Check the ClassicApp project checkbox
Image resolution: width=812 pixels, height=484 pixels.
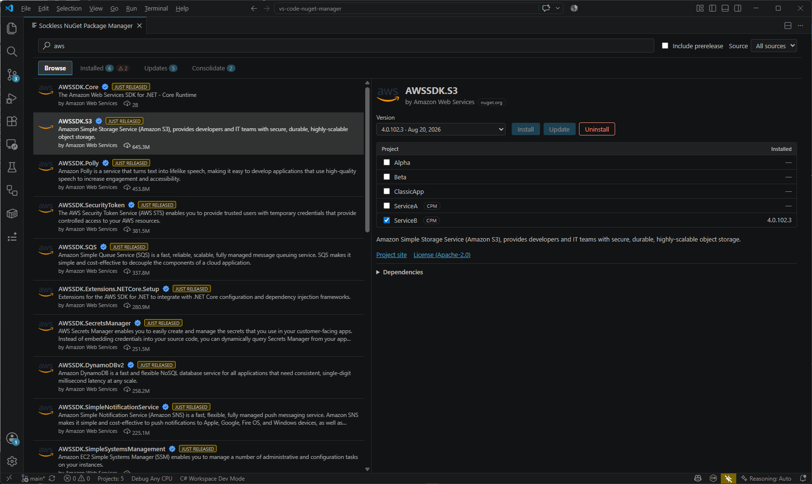pos(386,191)
